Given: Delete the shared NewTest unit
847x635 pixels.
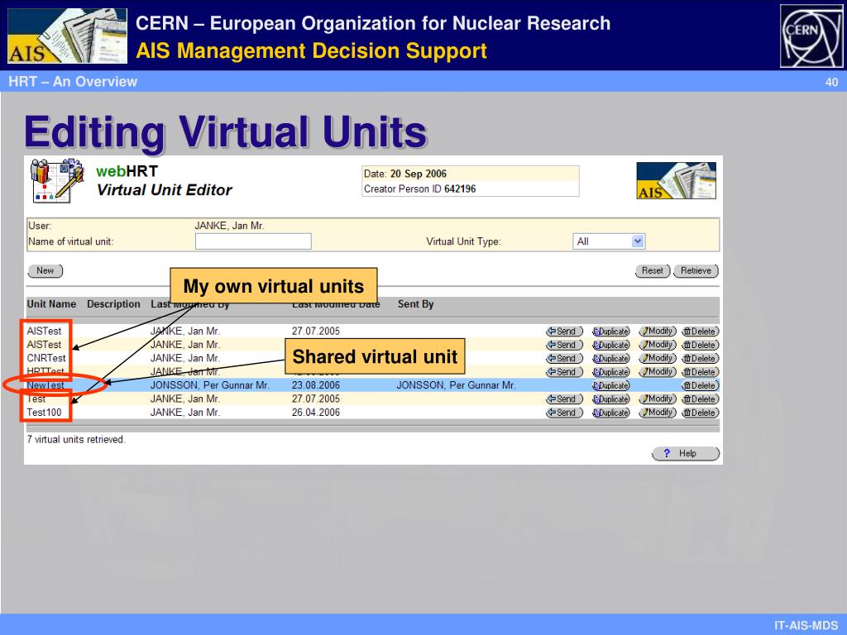Looking at the screenshot, I should [700, 385].
